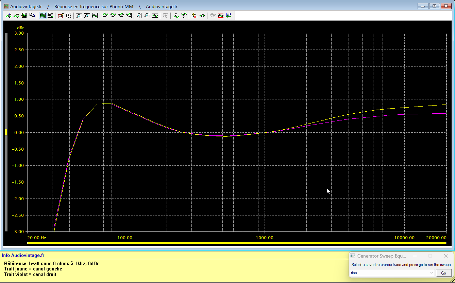Close the Generator Sweep dialog
Screen dimensions: 455x283
446,256
